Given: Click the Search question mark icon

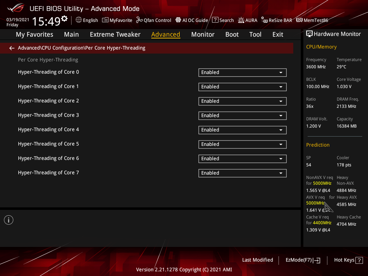Looking at the screenshot, I should click(x=215, y=20).
